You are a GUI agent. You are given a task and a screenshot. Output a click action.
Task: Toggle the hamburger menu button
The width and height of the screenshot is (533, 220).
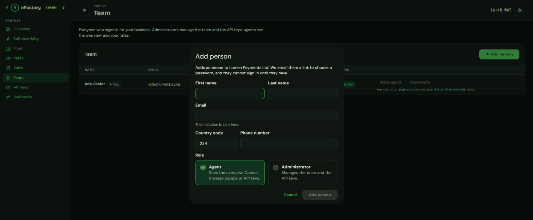(x=84, y=10)
